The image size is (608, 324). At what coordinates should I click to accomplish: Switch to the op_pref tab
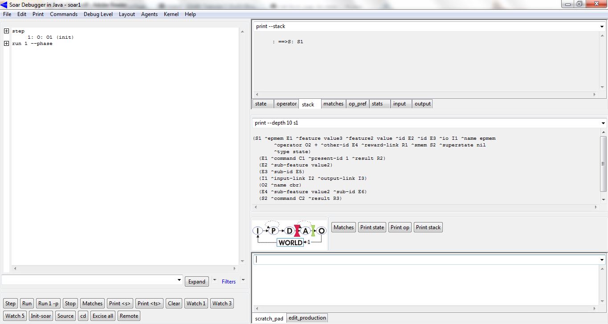coord(358,104)
